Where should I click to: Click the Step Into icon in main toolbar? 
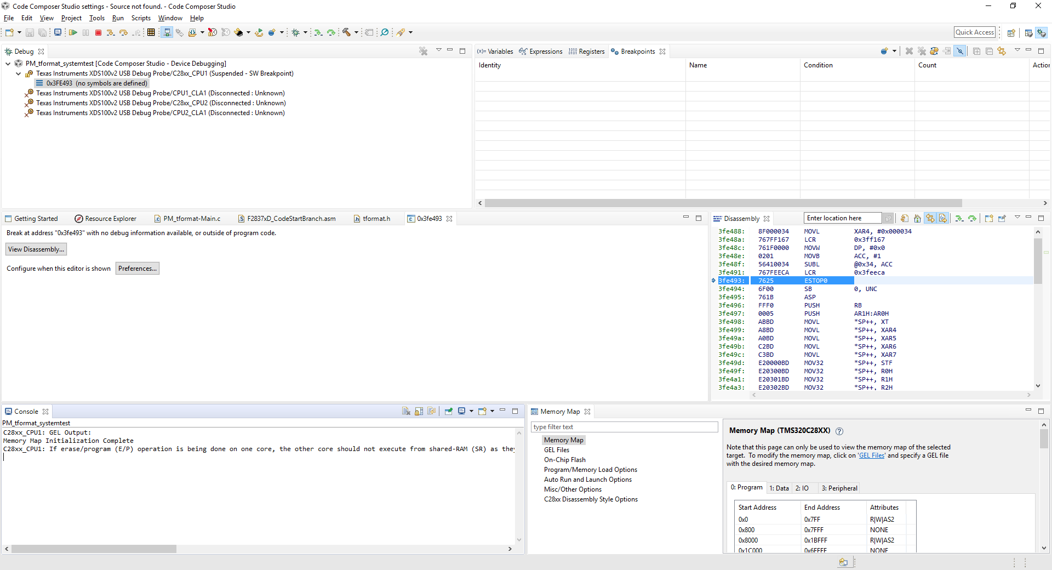pyautogui.click(x=111, y=33)
